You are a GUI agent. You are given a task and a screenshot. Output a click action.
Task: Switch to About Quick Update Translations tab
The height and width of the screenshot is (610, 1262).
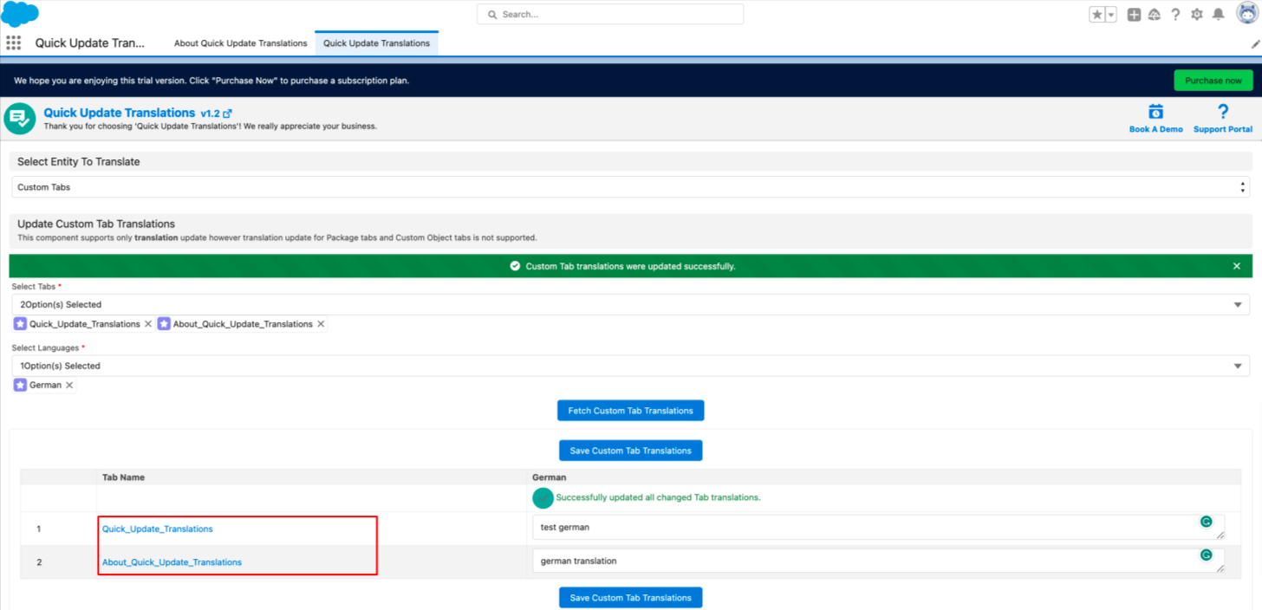click(240, 43)
